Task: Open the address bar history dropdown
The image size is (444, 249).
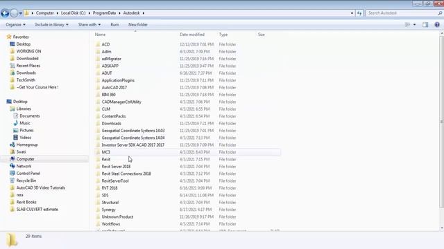Action: coord(352,13)
